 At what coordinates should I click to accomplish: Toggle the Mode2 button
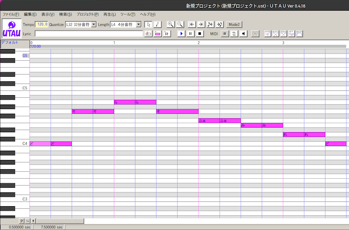[233, 24]
